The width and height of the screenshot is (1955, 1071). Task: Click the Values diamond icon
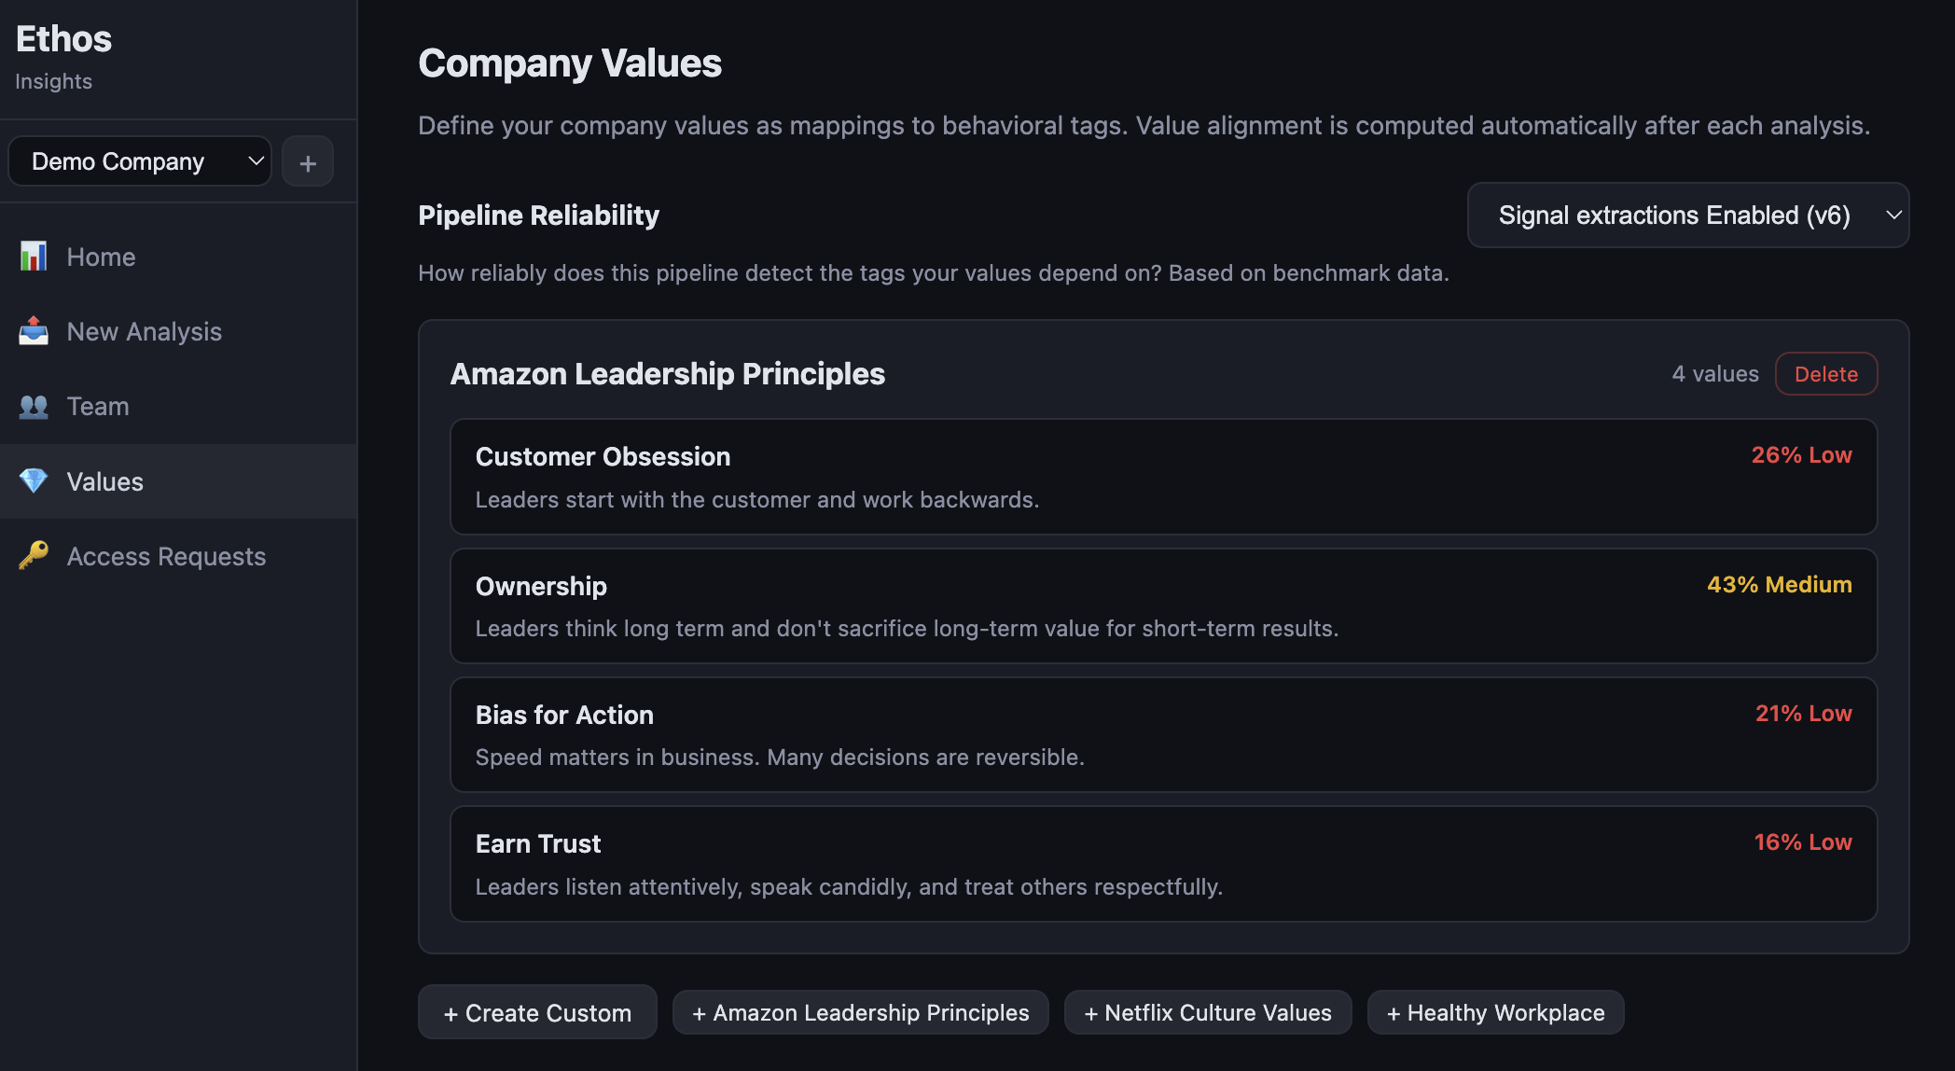[x=34, y=481]
